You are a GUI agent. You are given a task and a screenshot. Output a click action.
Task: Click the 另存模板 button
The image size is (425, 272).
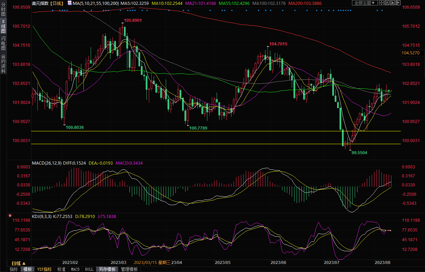click(107, 269)
